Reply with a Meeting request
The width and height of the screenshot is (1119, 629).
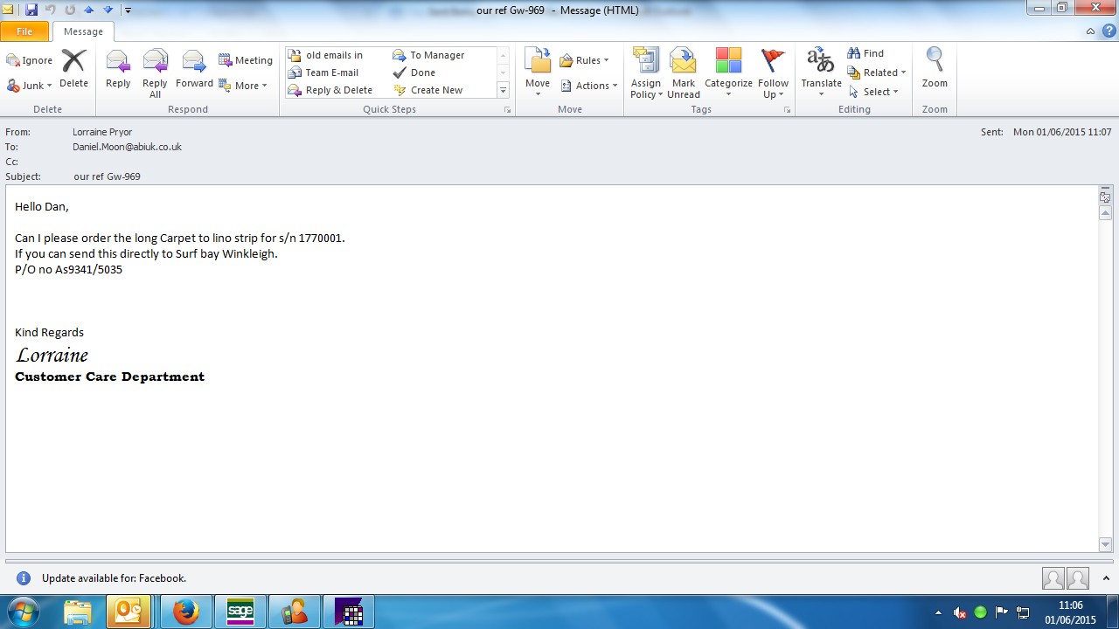246,60
